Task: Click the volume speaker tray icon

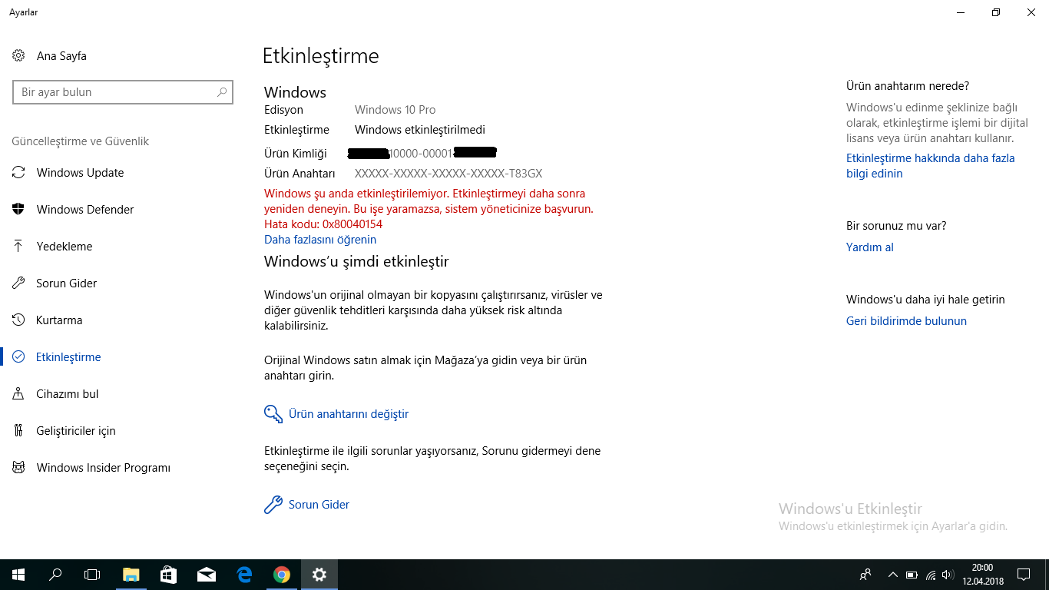Action: tap(948, 575)
